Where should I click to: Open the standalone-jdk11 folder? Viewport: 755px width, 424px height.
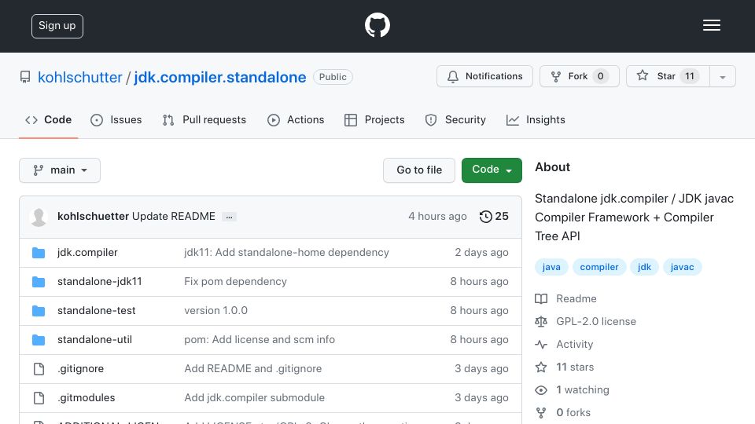[100, 282]
